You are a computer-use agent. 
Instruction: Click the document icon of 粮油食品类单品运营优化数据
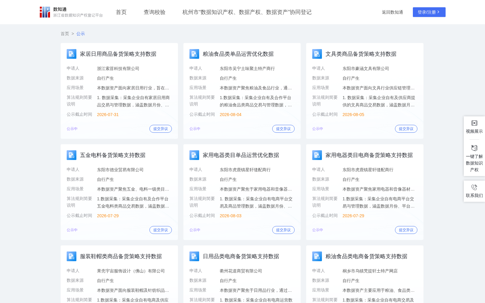pyautogui.click(x=194, y=54)
